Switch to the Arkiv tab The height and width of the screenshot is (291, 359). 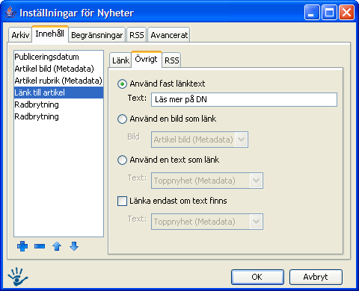point(20,35)
